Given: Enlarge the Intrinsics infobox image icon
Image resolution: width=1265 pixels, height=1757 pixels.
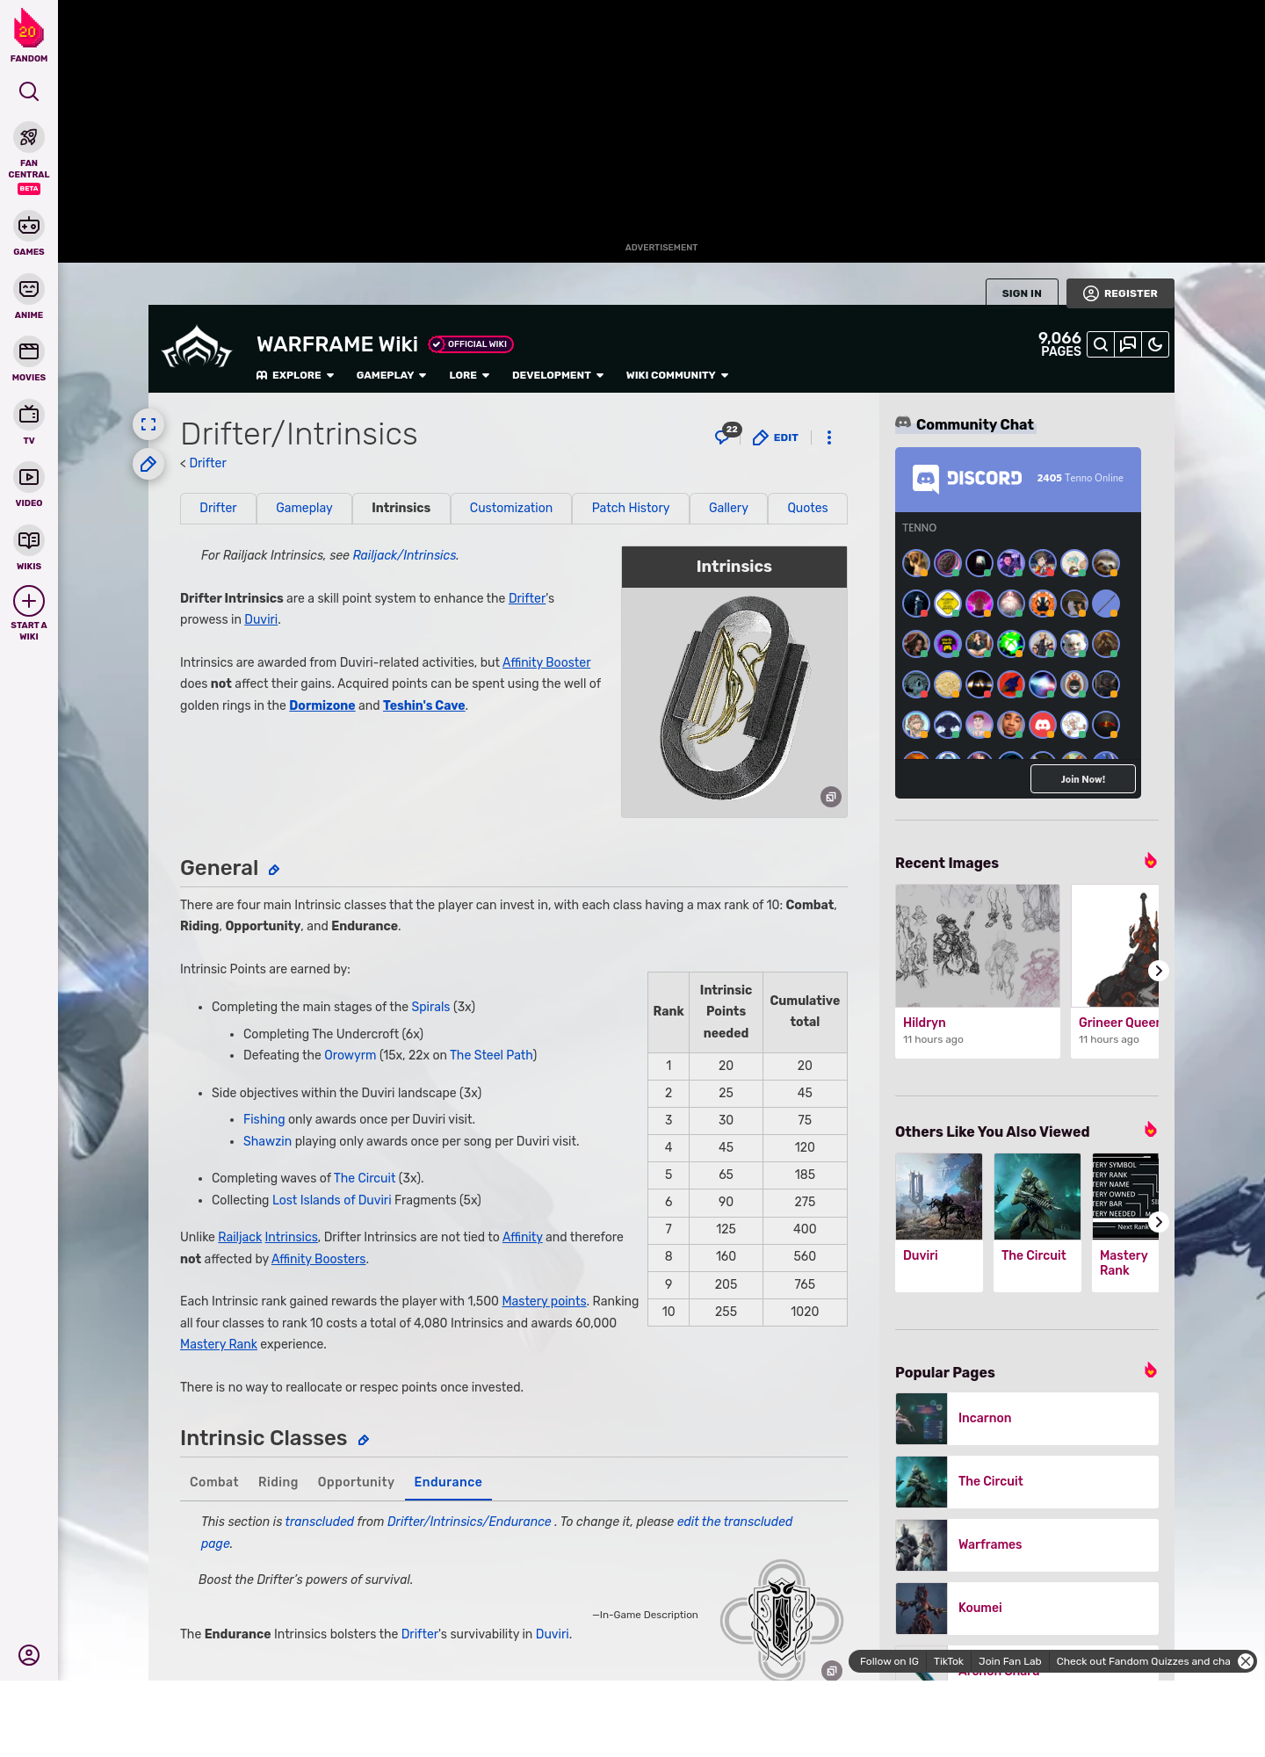Looking at the screenshot, I should coord(831,797).
